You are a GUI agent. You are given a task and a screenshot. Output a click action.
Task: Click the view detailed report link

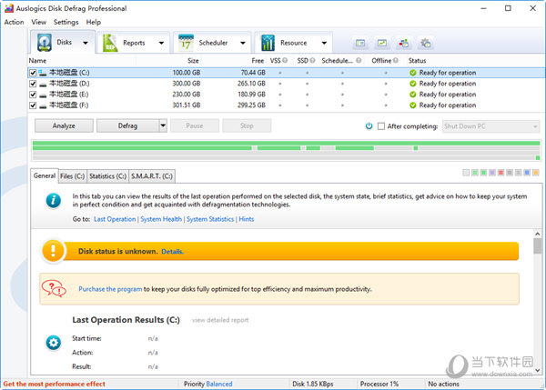tap(220, 320)
